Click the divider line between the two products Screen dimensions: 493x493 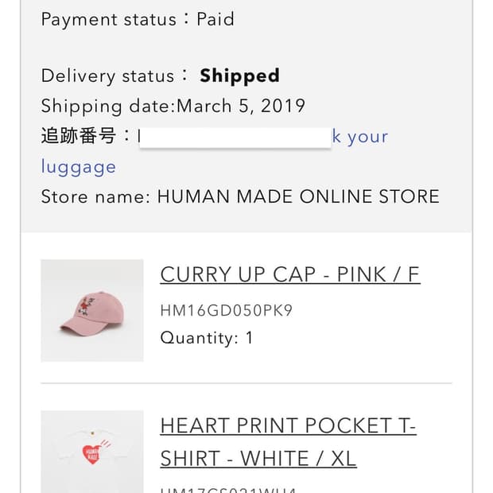coord(246,383)
